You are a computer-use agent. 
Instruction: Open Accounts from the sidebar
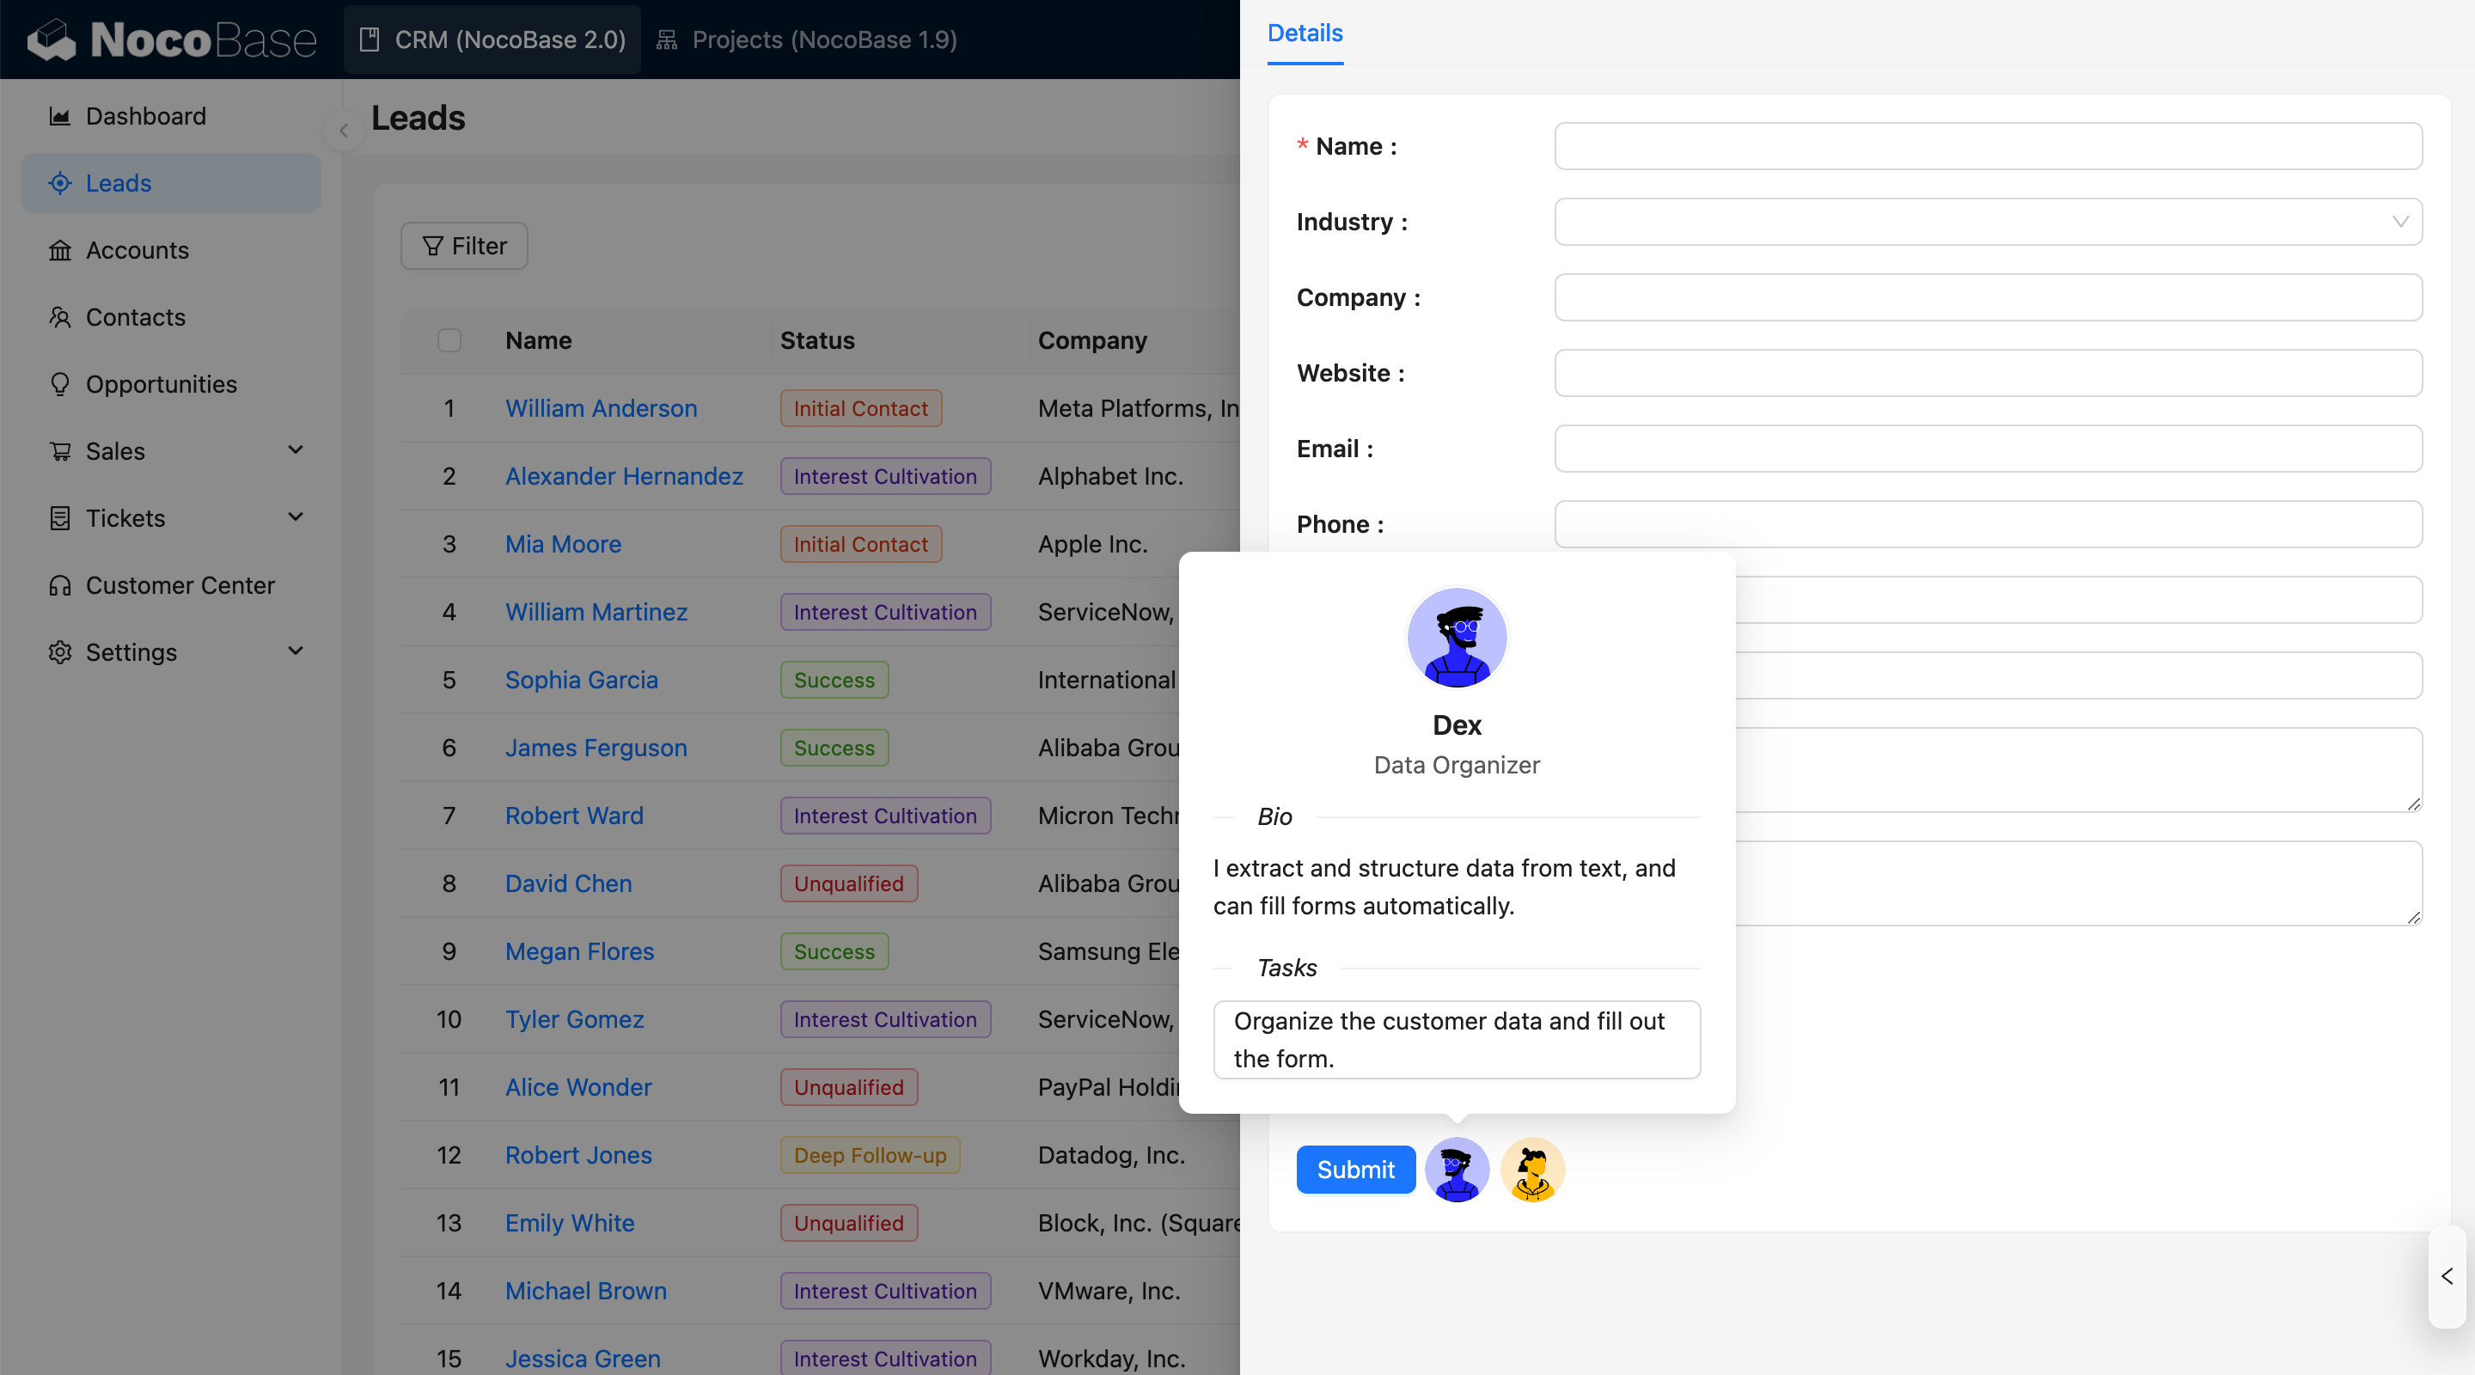point(137,250)
